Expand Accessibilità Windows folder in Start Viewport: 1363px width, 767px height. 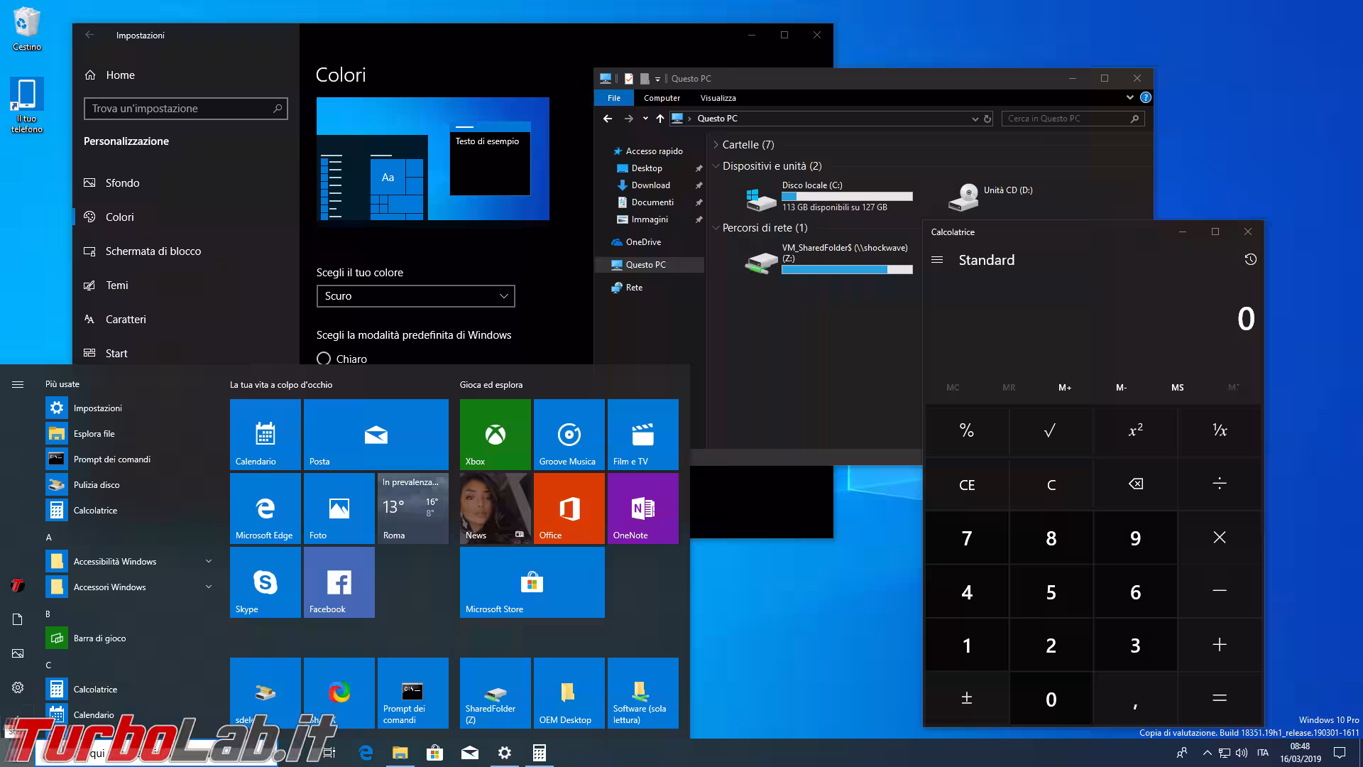tap(209, 561)
